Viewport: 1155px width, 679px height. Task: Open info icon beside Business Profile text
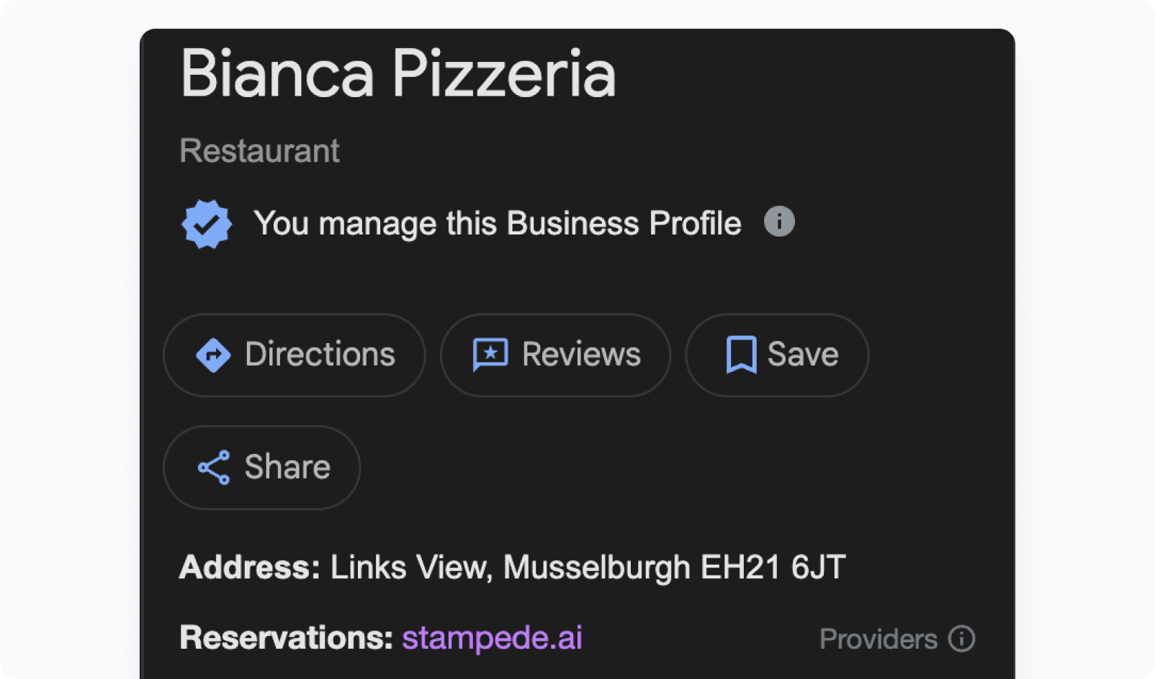click(779, 222)
